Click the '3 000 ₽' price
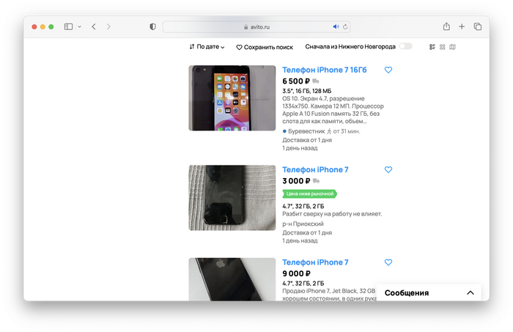 coord(296,181)
